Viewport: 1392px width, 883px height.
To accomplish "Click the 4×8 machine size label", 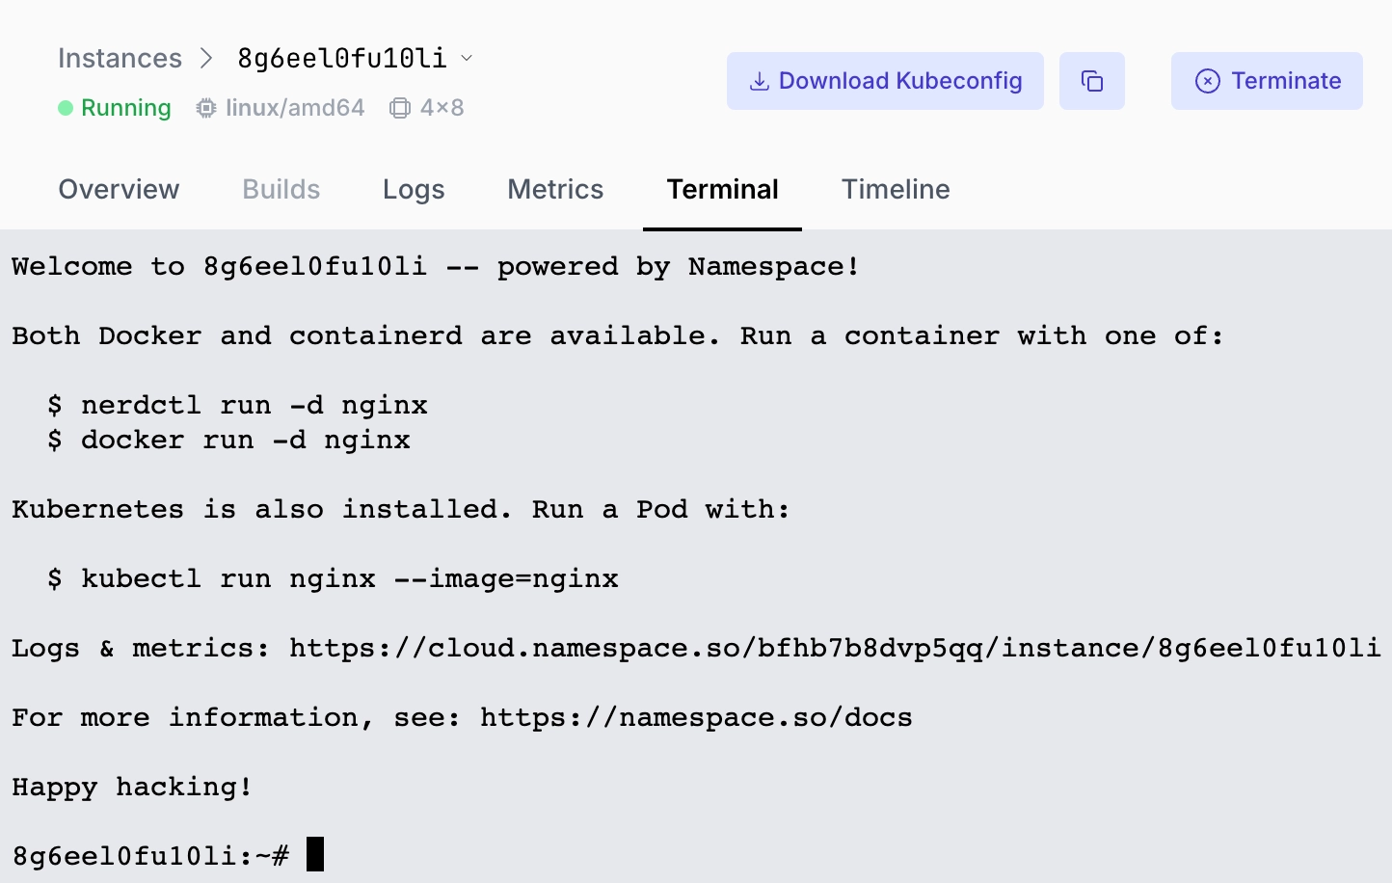I will pyautogui.click(x=442, y=108).
